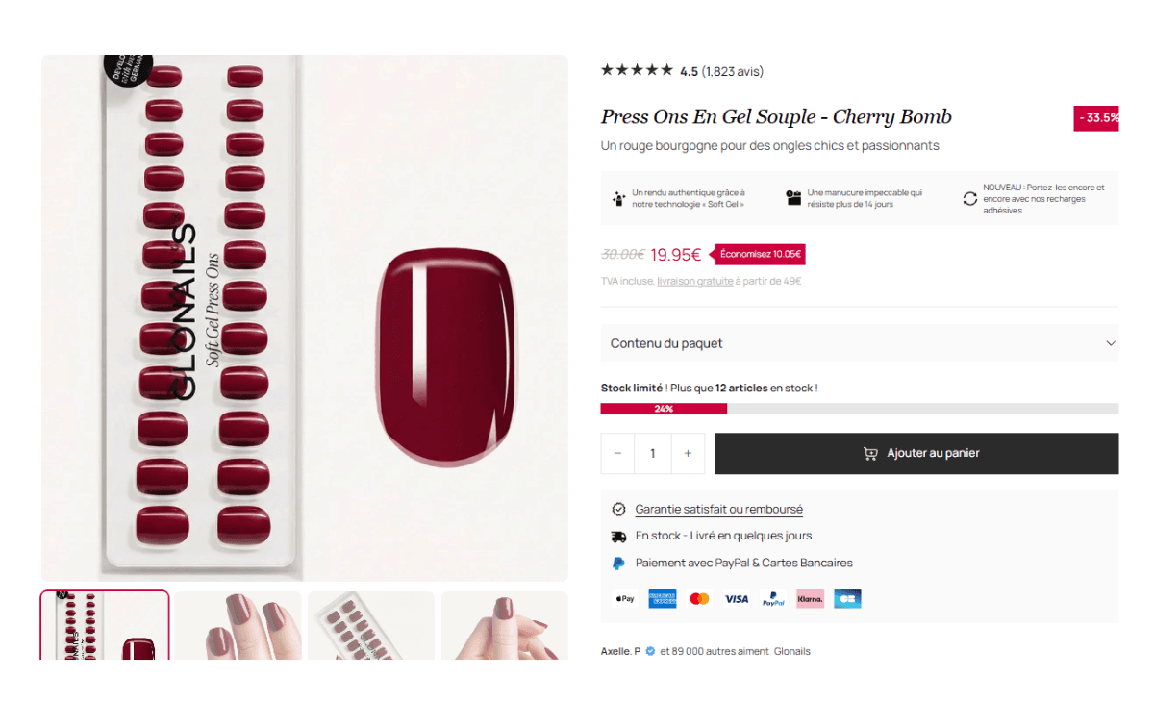
Task: Click the delivery truck icon
Action: pyautogui.click(x=618, y=537)
